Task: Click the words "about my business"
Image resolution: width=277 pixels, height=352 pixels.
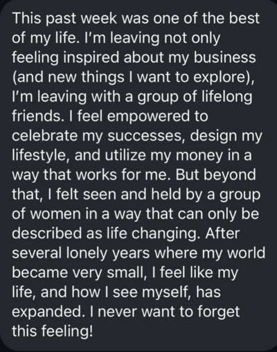Action: tap(190, 58)
